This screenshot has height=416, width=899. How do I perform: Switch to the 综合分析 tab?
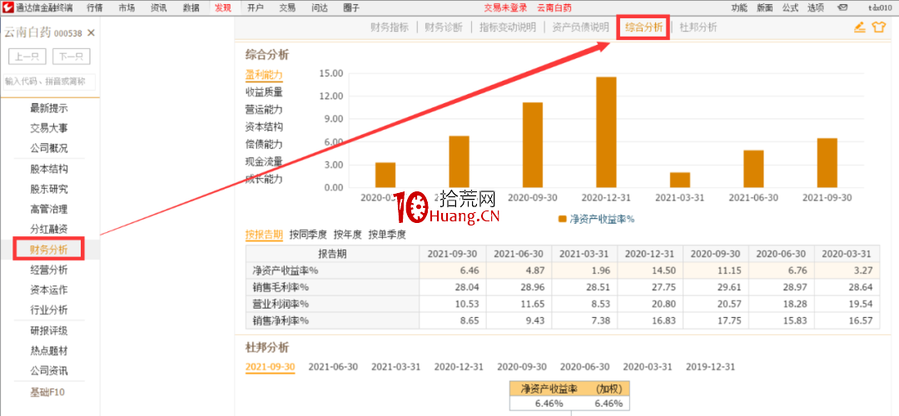coord(643,27)
